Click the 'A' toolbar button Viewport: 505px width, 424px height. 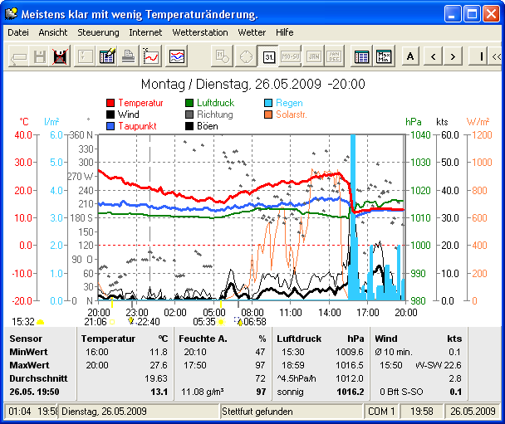tap(411, 56)
